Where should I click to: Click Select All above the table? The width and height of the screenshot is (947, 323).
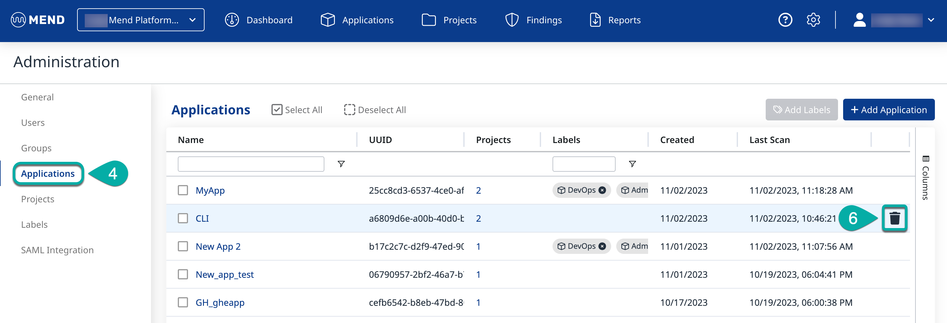tap(297, 110)
